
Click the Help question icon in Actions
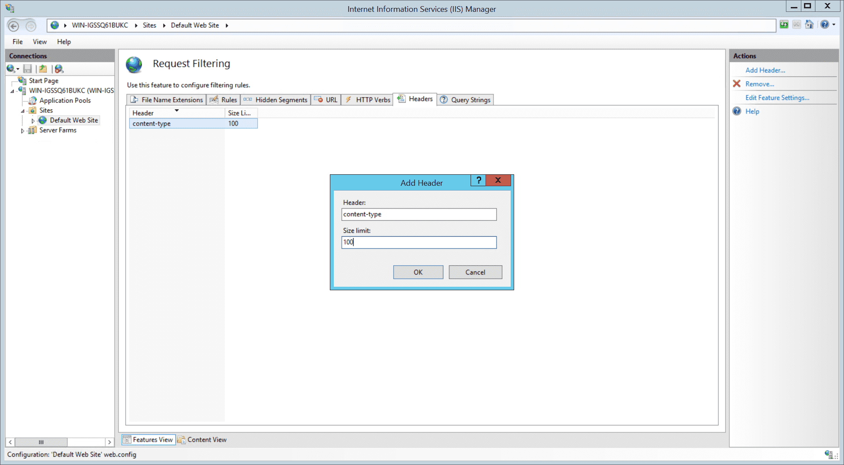737,111
